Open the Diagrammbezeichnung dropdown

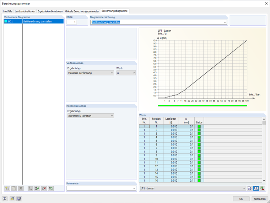tap(225, 22)
